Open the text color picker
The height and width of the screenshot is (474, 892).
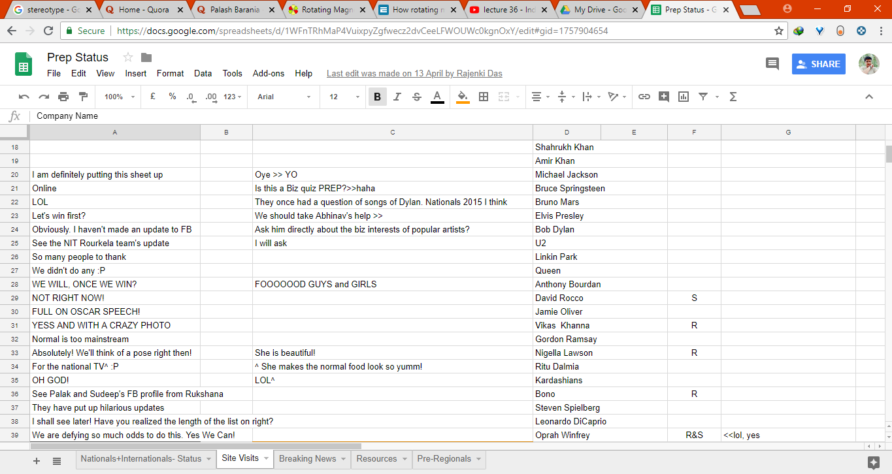click(x=437, y=97)
